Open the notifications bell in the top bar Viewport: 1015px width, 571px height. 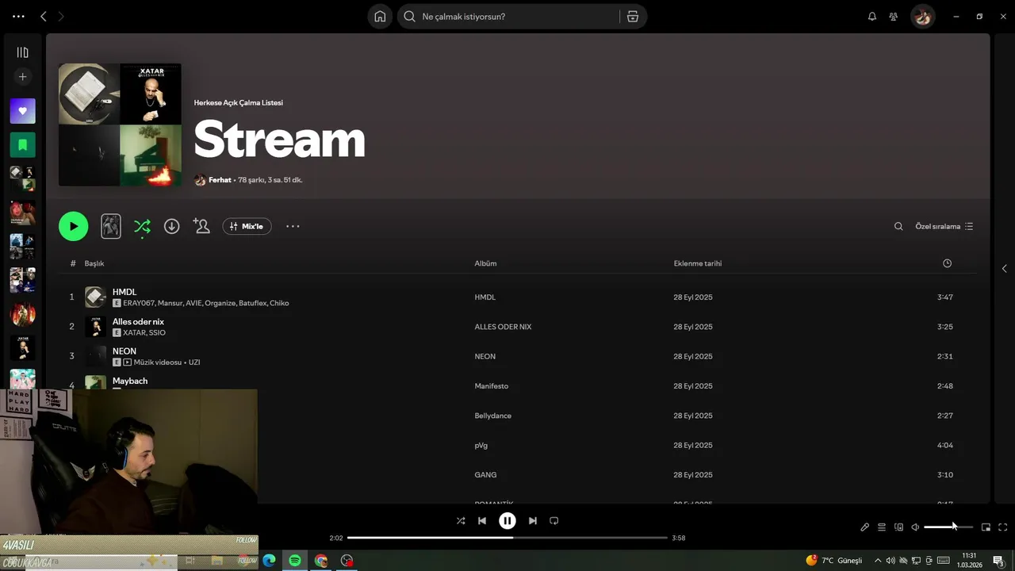coord(872,17)
